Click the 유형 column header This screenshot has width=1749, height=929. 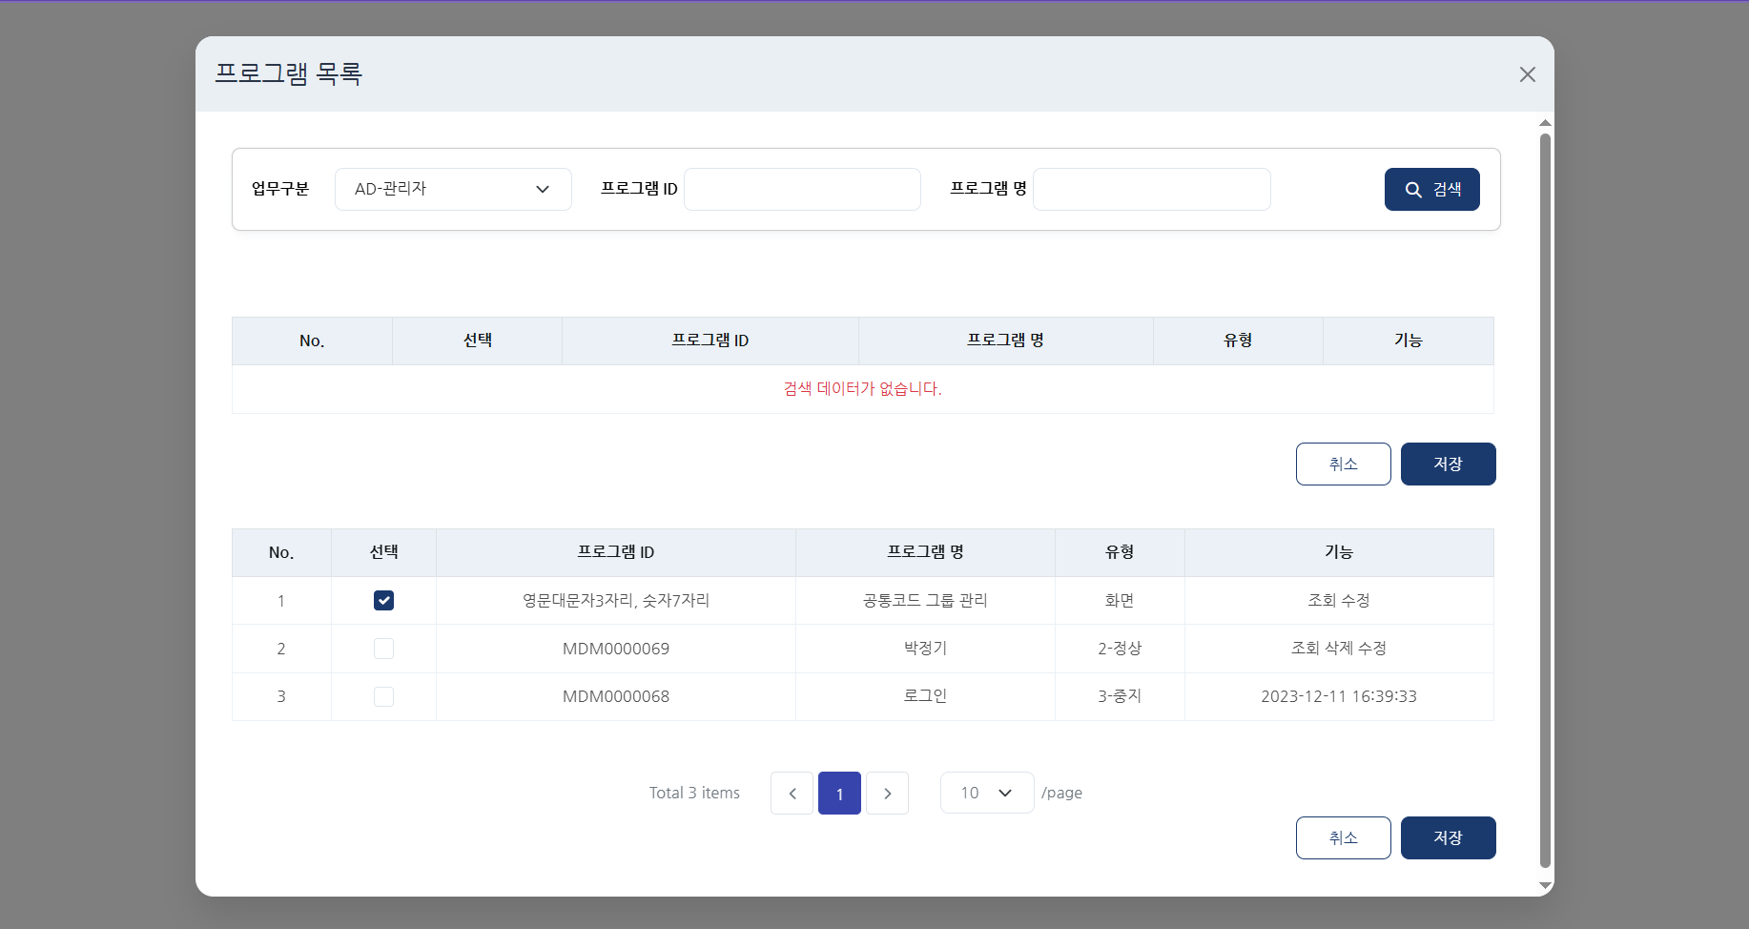click(x=1238, y=341)
